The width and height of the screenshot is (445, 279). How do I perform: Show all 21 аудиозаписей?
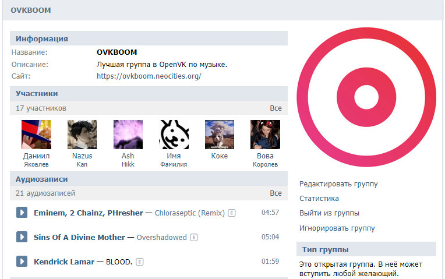click(x=276, y=193)
